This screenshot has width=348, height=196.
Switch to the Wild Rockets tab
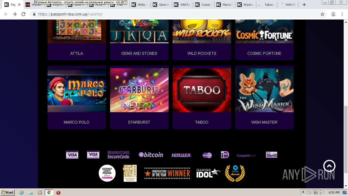[x=183, y=5]
